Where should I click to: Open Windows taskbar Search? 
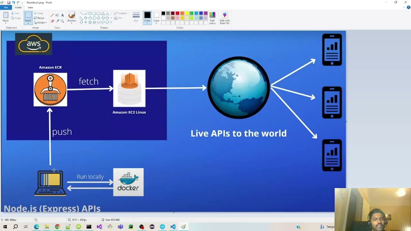15,227
